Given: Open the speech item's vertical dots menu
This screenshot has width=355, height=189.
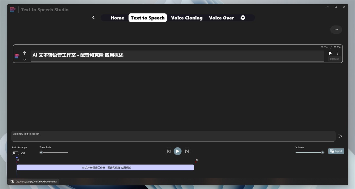Looking at the screenshot, I should pos(337,53).
